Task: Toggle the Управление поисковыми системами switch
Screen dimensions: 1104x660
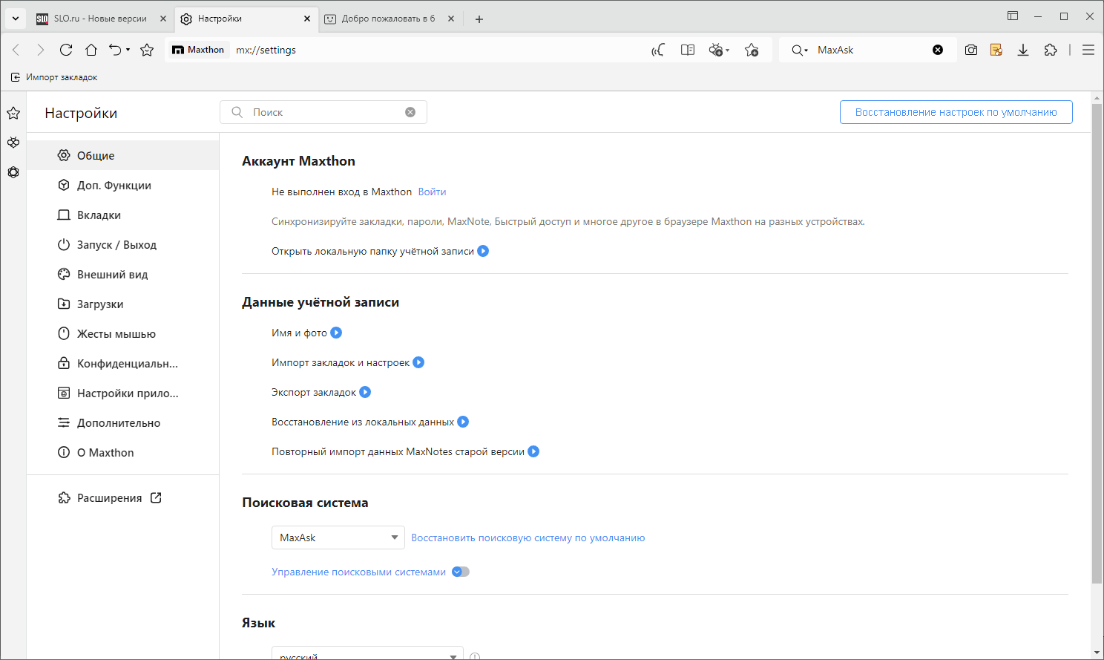Action: pos(461,572)
